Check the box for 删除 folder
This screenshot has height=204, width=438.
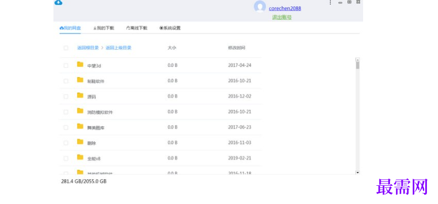point(66,143)
